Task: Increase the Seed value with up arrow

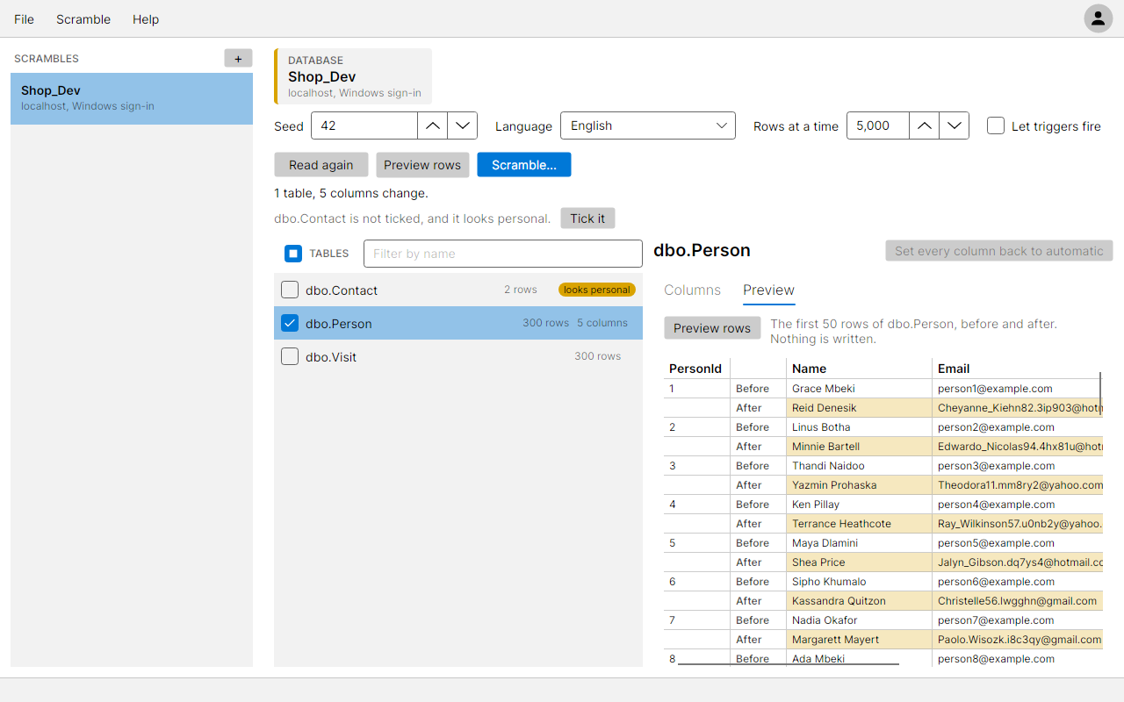Action: (432, 125)
